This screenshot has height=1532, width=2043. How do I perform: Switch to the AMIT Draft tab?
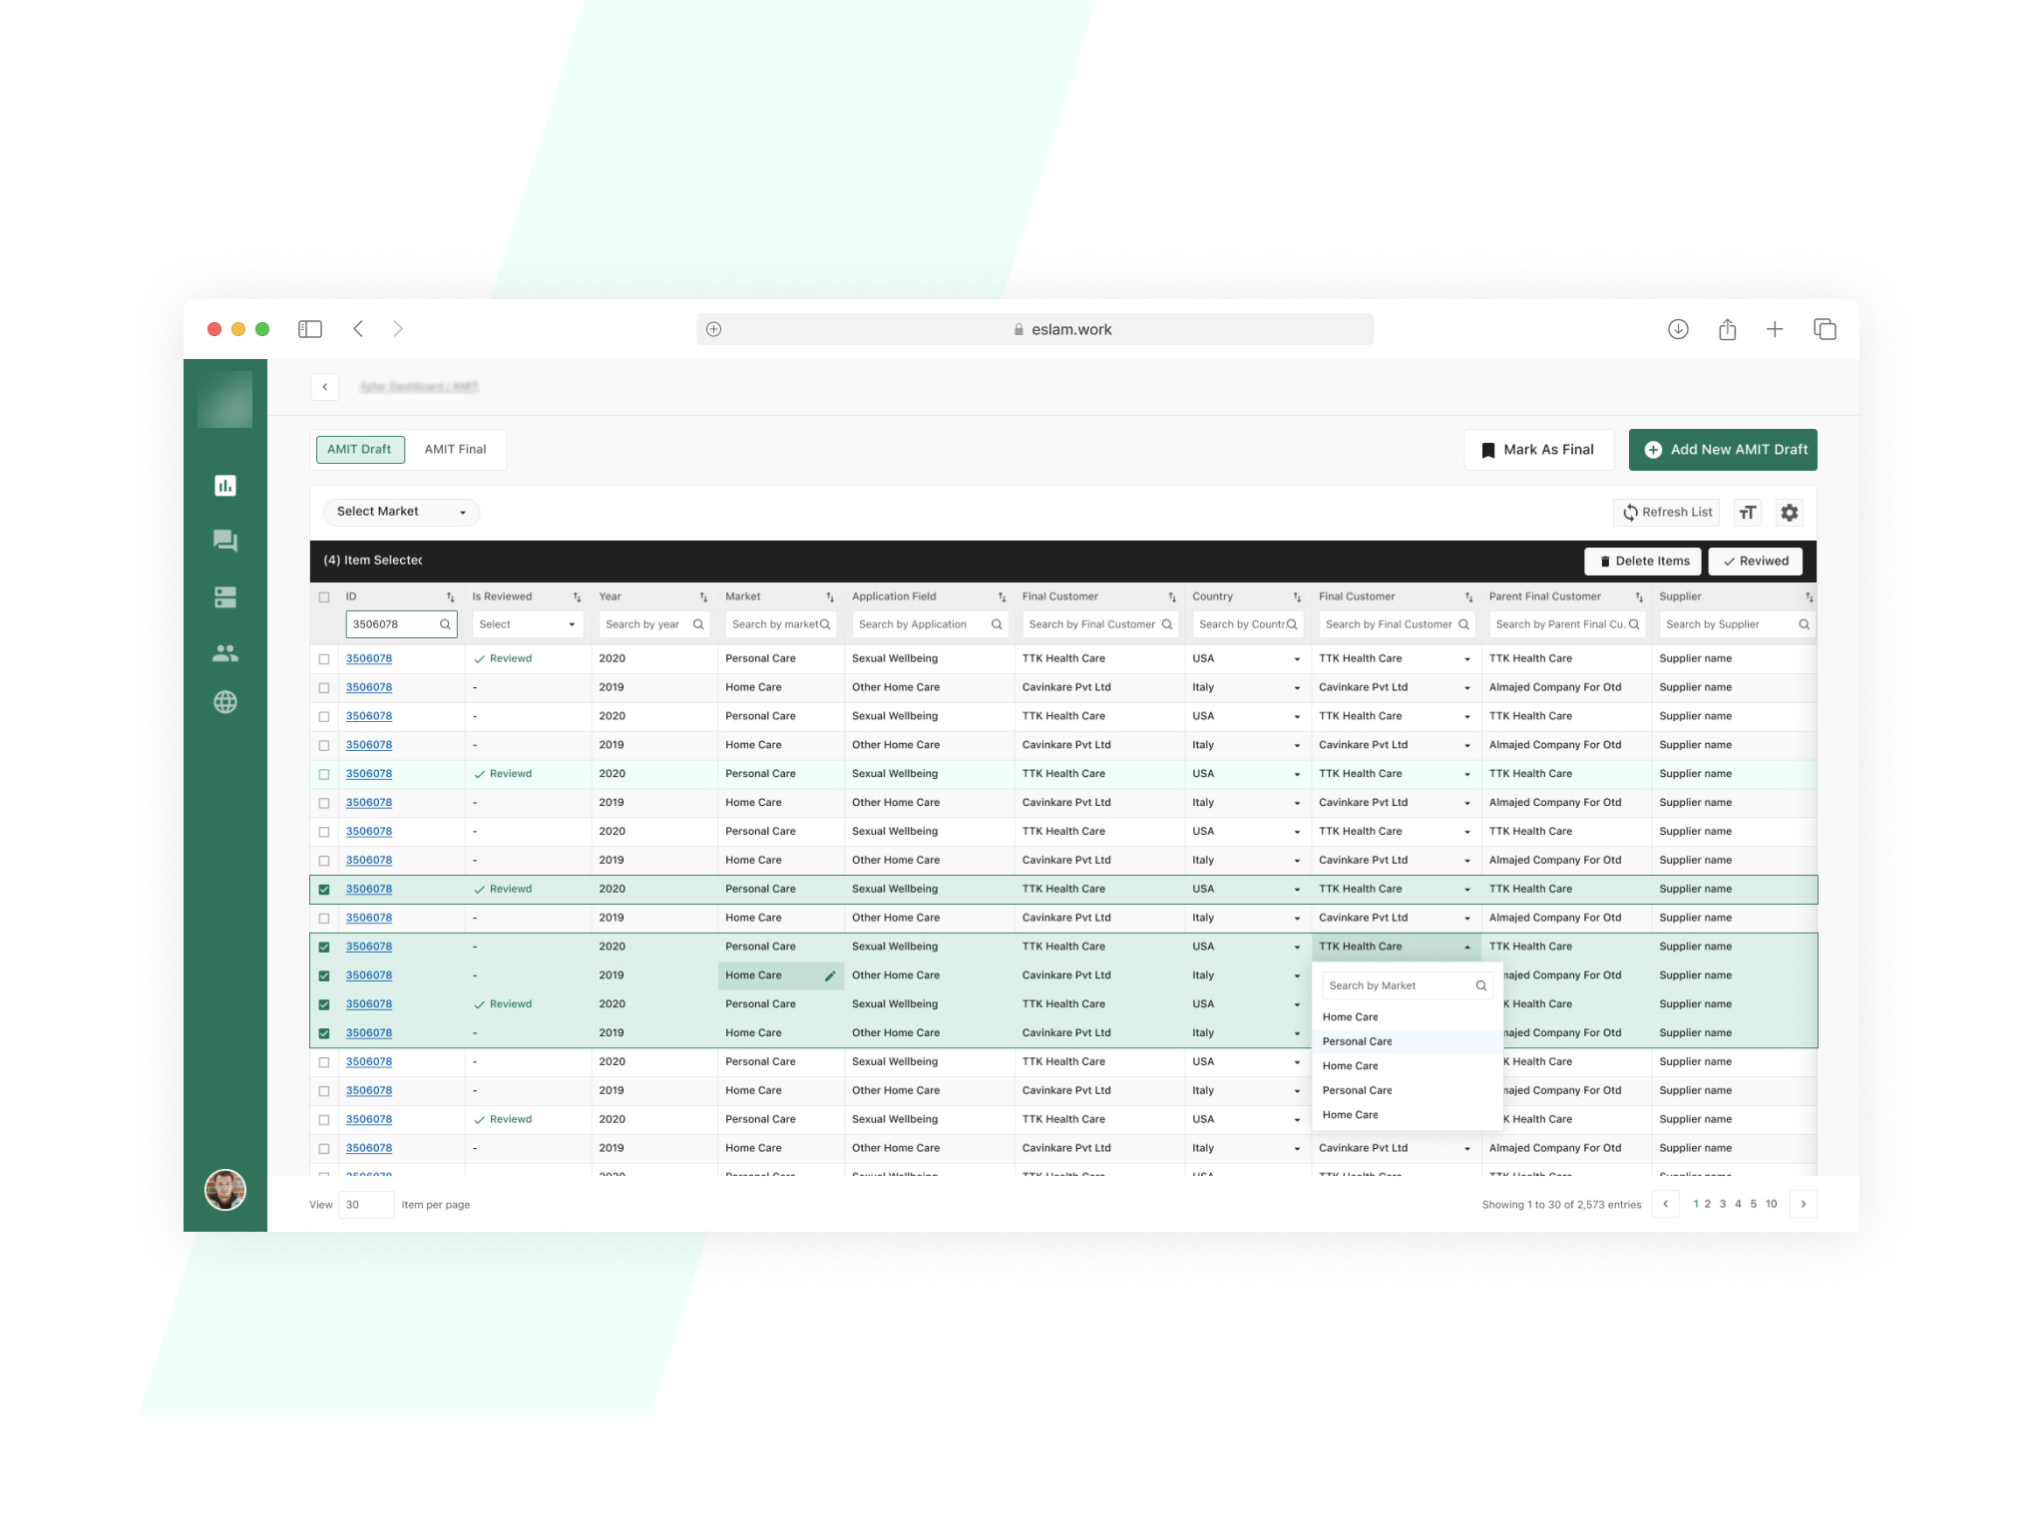pyautogui.click(x=359, y=449)
